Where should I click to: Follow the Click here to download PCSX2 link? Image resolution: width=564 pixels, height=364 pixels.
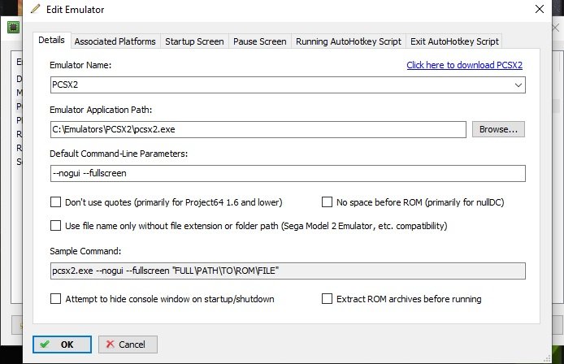(464, 65)
